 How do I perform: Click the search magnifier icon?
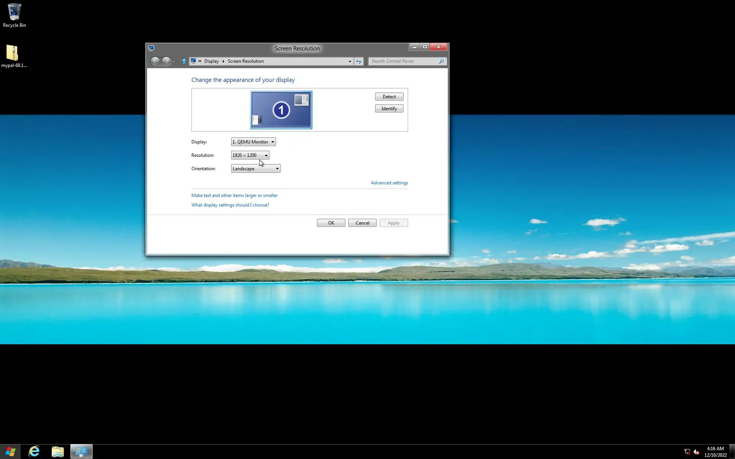coord(441,61)
